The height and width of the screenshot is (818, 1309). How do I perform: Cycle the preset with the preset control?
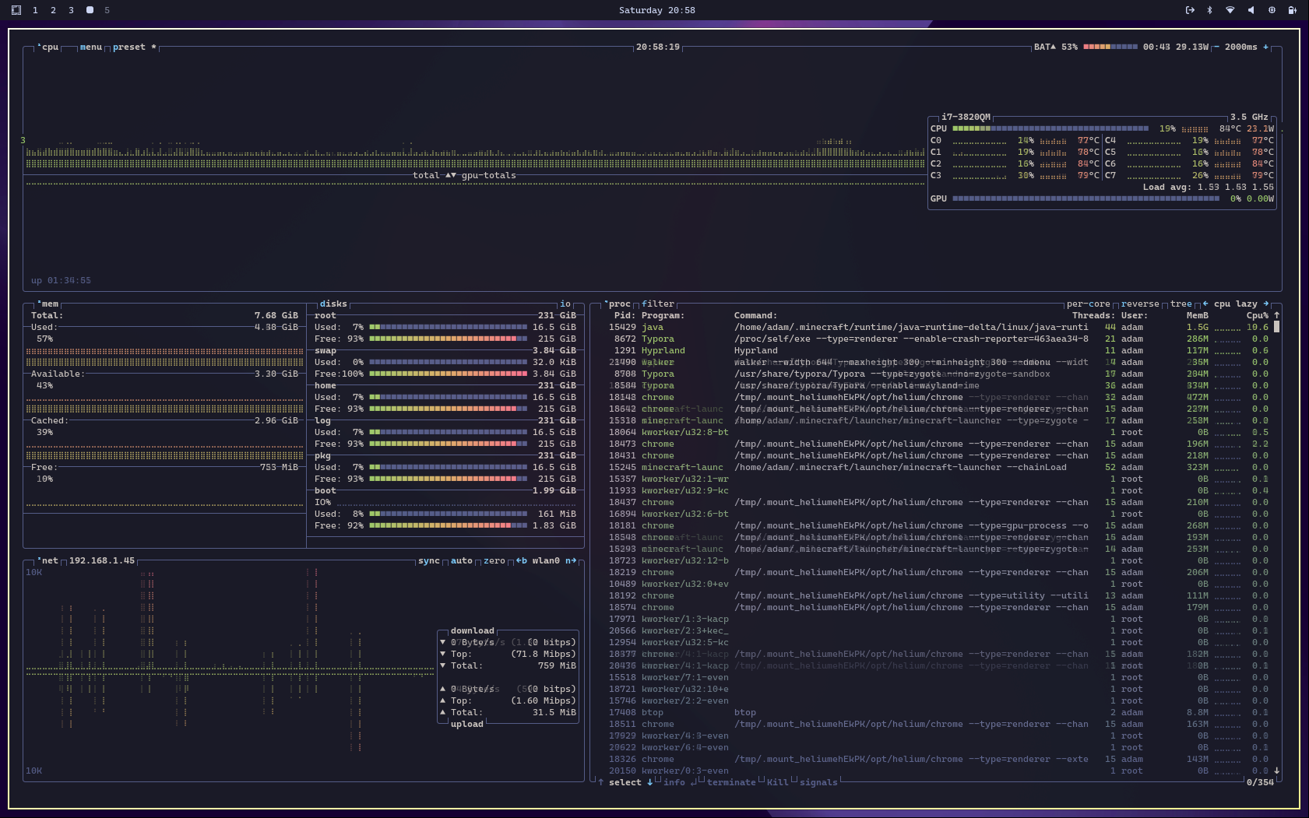coord(129,47)
